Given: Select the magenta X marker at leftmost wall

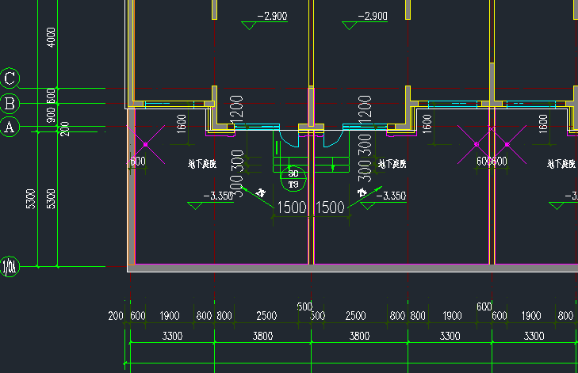Looking at the screenshot, I should tap(146, 144).
